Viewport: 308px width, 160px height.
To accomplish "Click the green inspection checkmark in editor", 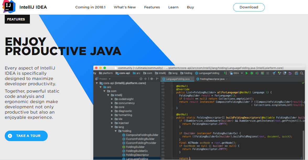I will [303, 83].
